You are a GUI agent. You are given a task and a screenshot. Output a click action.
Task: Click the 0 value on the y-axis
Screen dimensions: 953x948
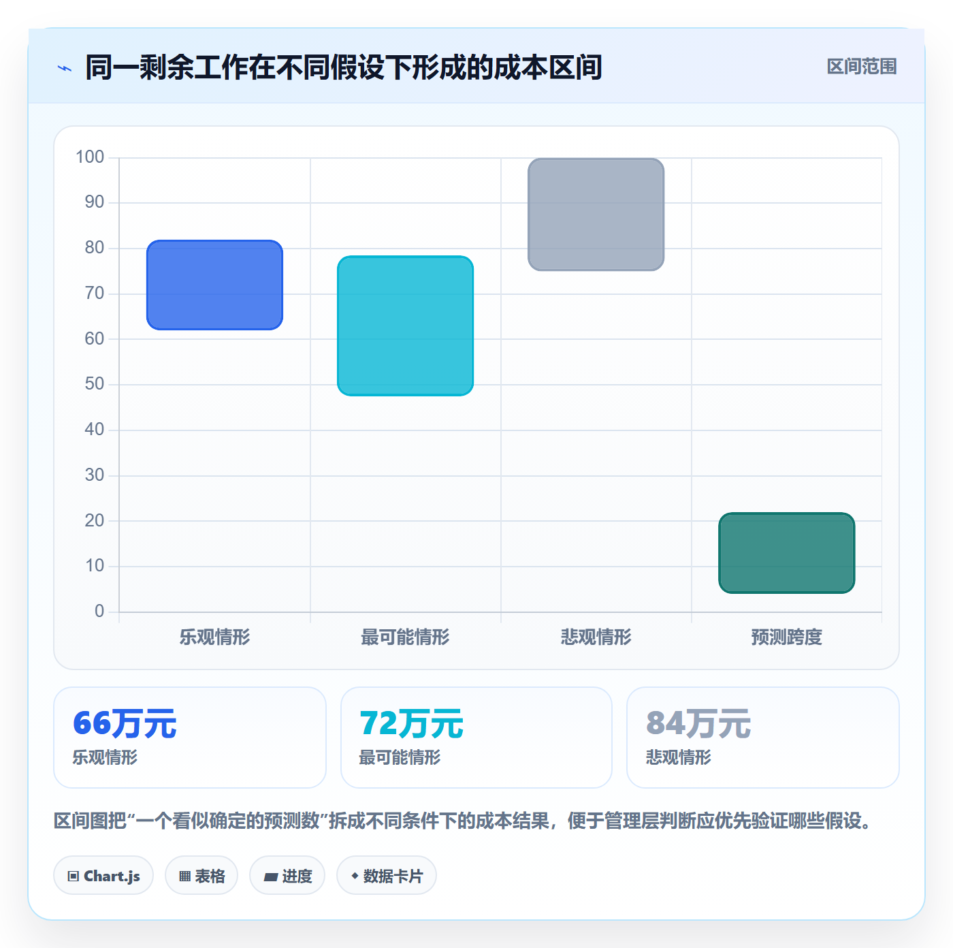pos(99,612)
